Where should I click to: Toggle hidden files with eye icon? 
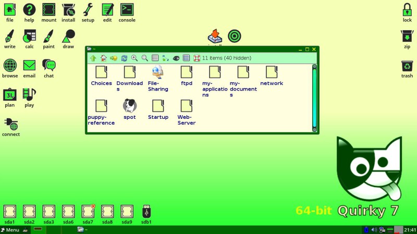click(176, 58)
